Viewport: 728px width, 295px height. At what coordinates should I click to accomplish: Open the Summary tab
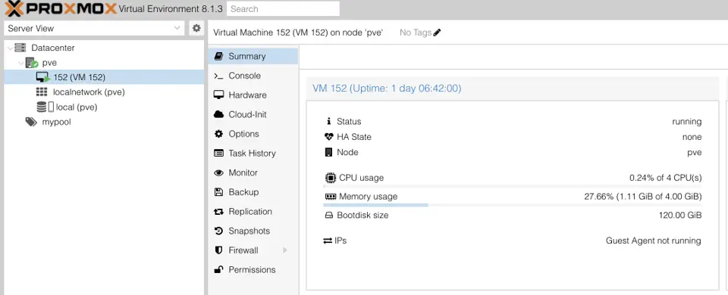(x=253, y=56)
